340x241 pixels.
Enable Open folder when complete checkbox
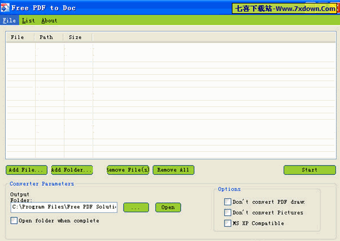(14, 221)
